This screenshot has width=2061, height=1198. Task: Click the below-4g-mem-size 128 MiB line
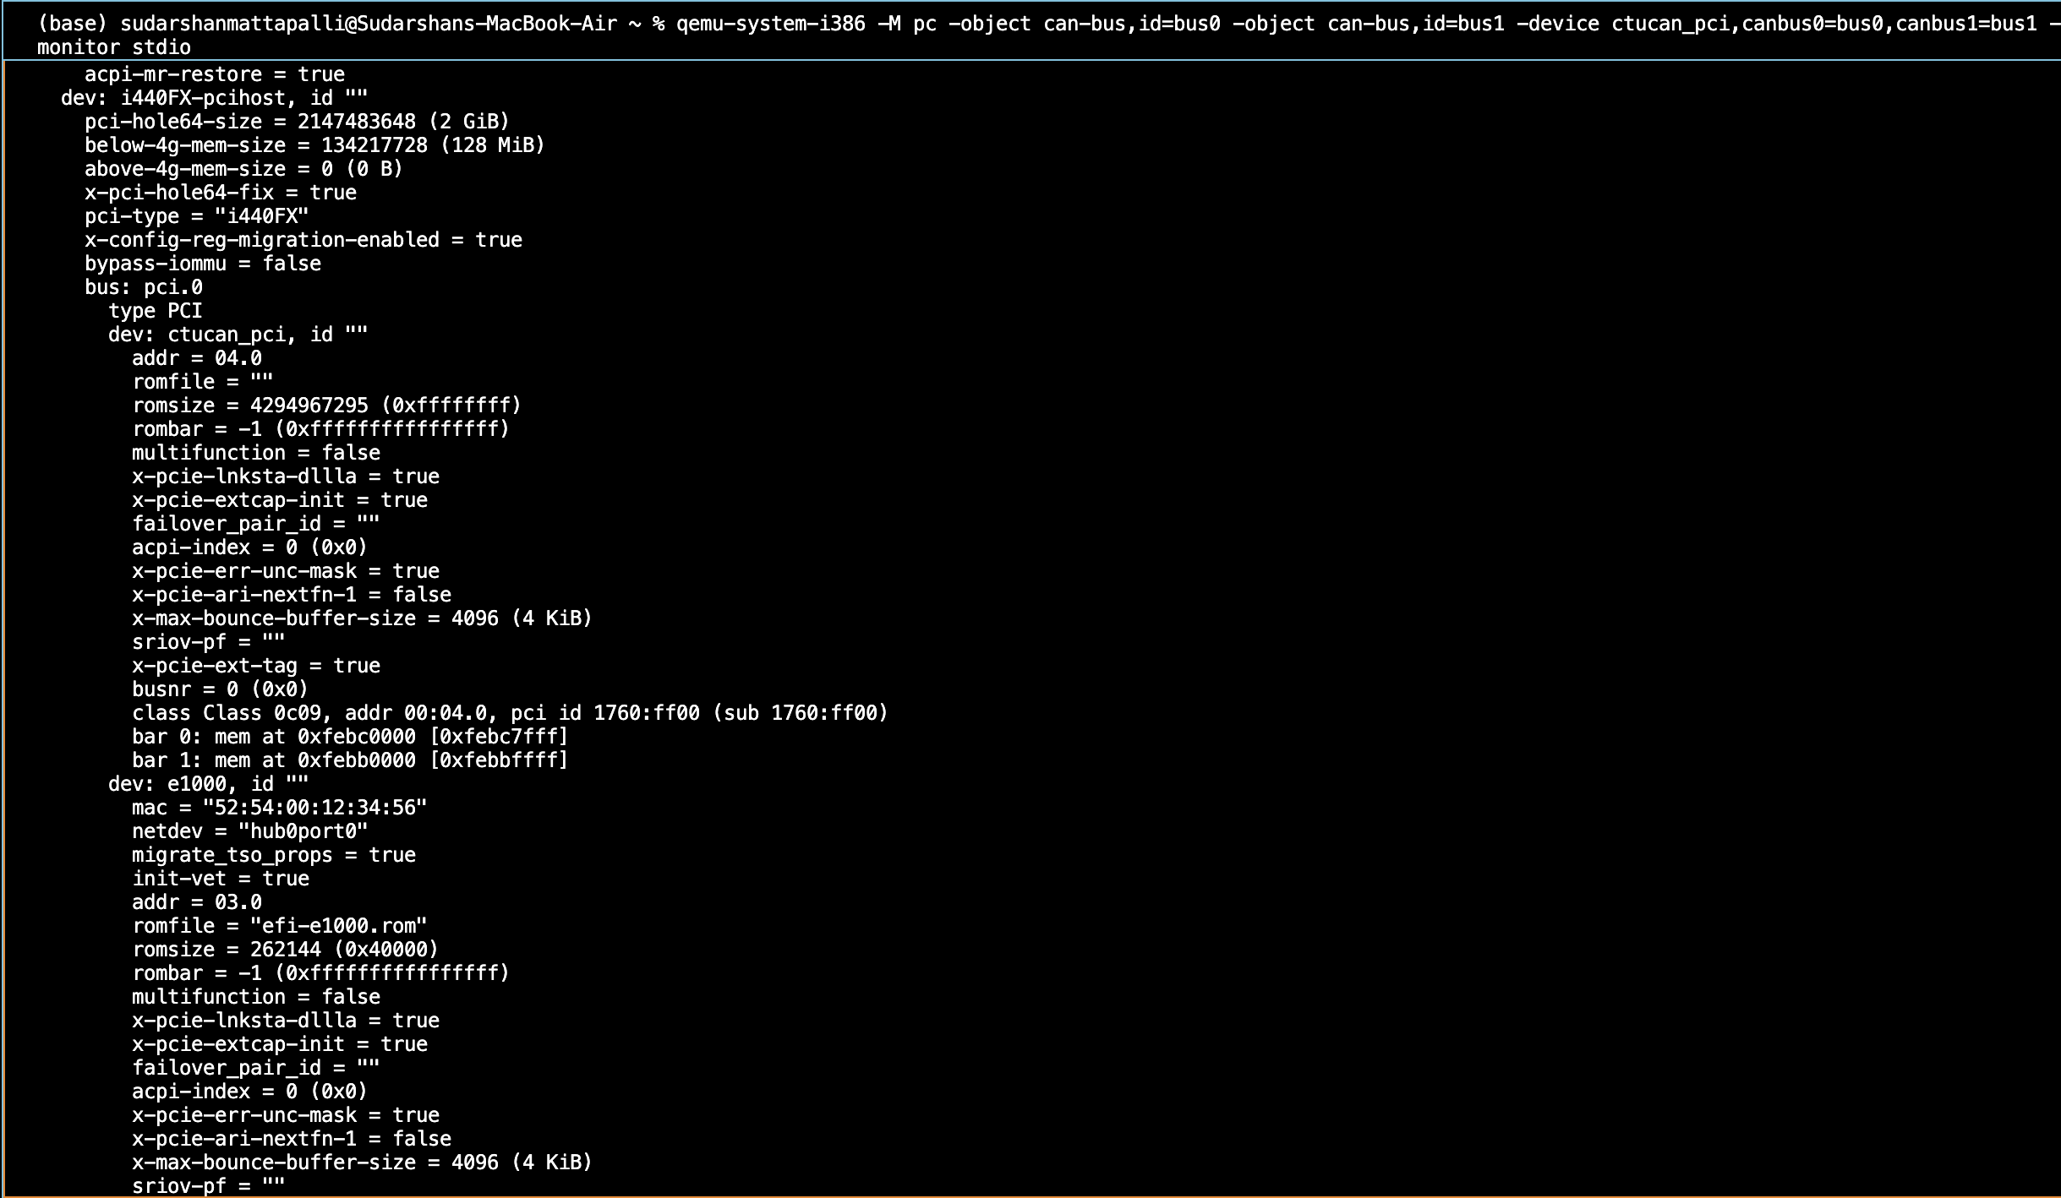[x=314, y=145]
